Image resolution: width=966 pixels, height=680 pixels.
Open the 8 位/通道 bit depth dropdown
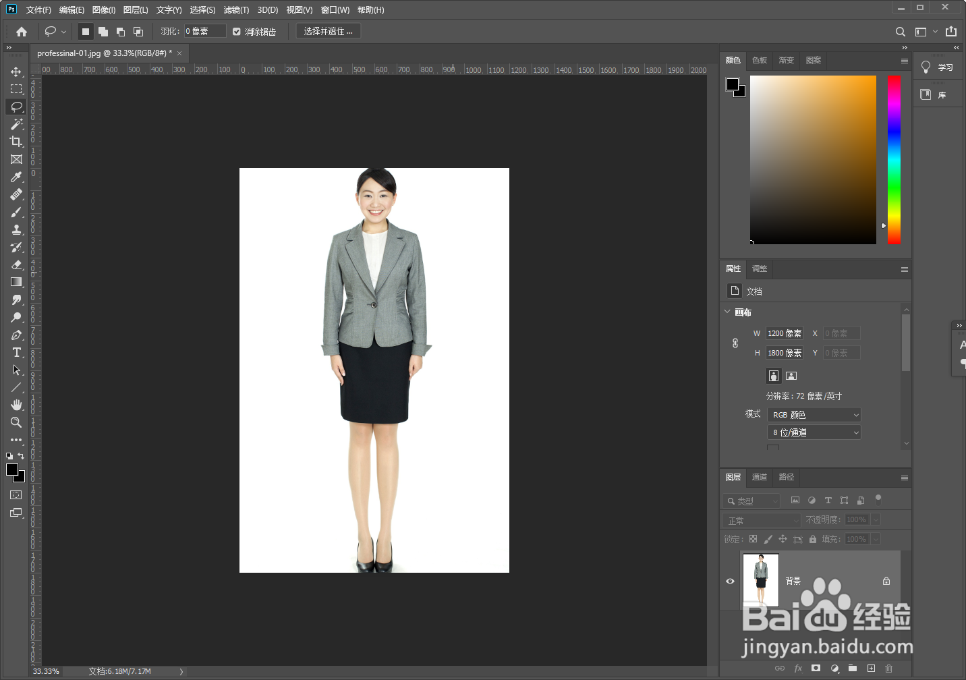pos(814,432)
